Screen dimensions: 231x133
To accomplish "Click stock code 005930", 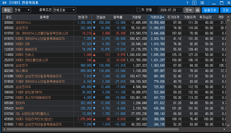I will [9, 28].
